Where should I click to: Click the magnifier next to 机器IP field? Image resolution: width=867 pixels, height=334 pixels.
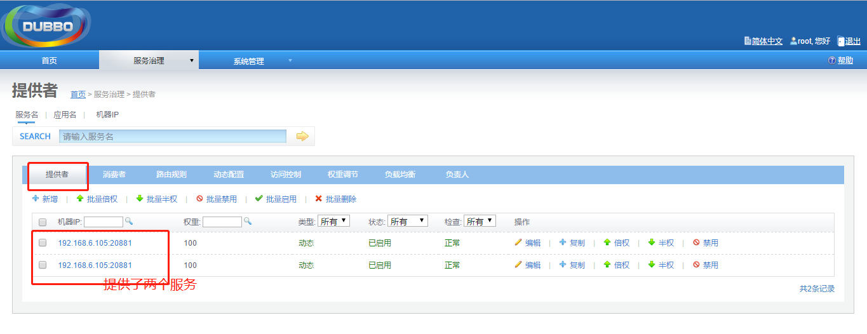point(128,221)
